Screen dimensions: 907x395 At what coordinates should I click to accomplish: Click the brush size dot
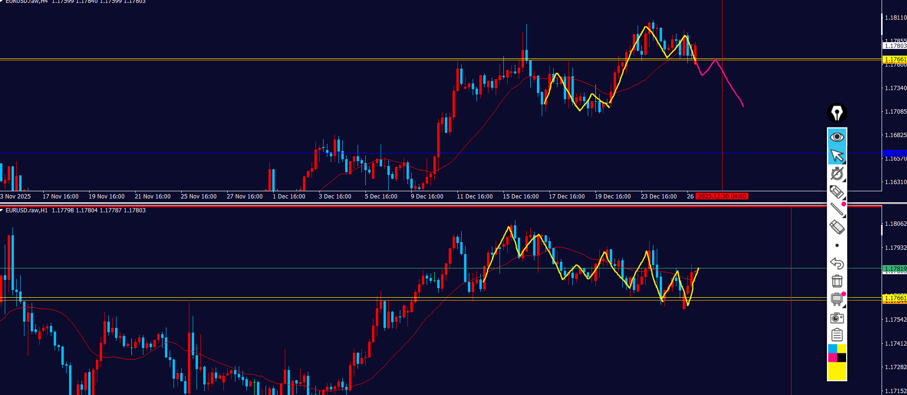(837, 245)
